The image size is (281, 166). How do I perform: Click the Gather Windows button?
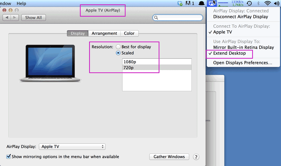tap(169, 157)
